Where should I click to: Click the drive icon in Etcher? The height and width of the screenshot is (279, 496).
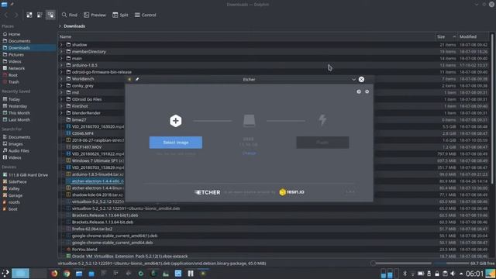click(x=249, y=121)
